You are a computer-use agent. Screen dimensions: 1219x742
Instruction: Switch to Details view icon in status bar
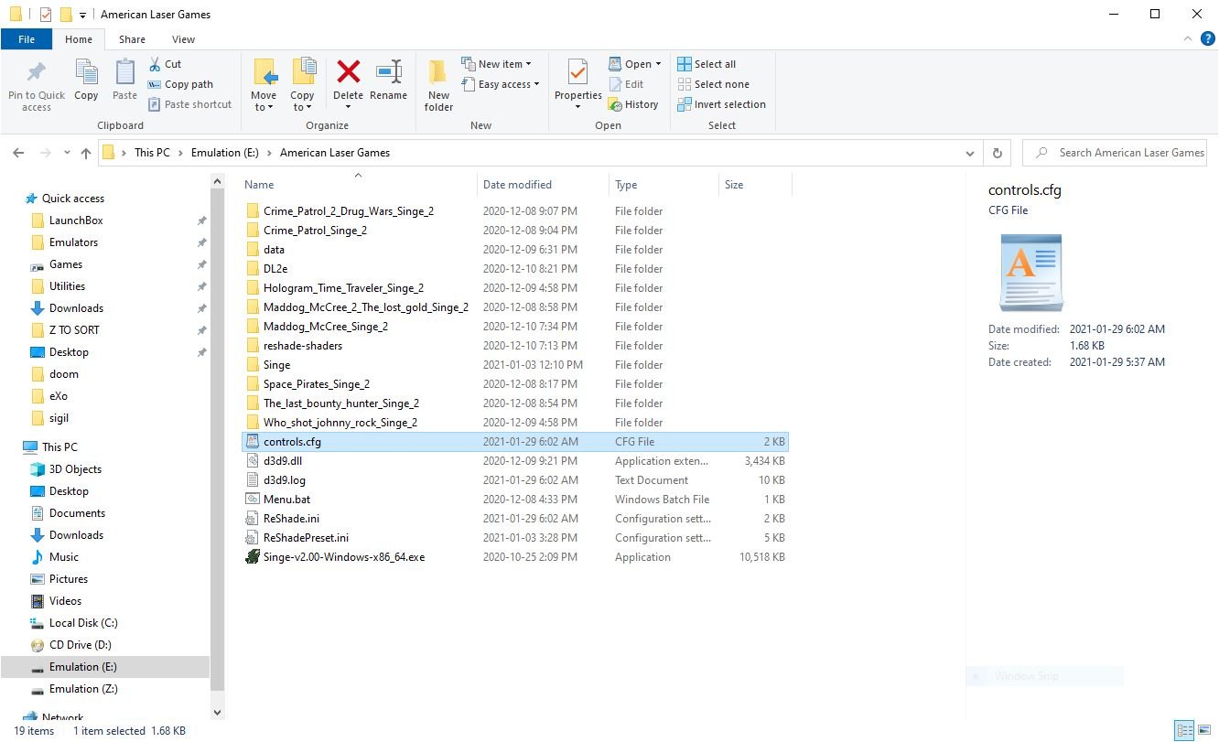(1186, 731)
